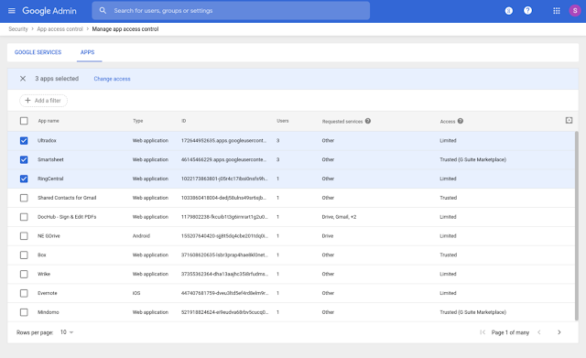Image resolution: width=586 pixels, height=358 pixels.
Task: Check the Shared Contacts for Gmail checkbox
Action: coord(24,198)
